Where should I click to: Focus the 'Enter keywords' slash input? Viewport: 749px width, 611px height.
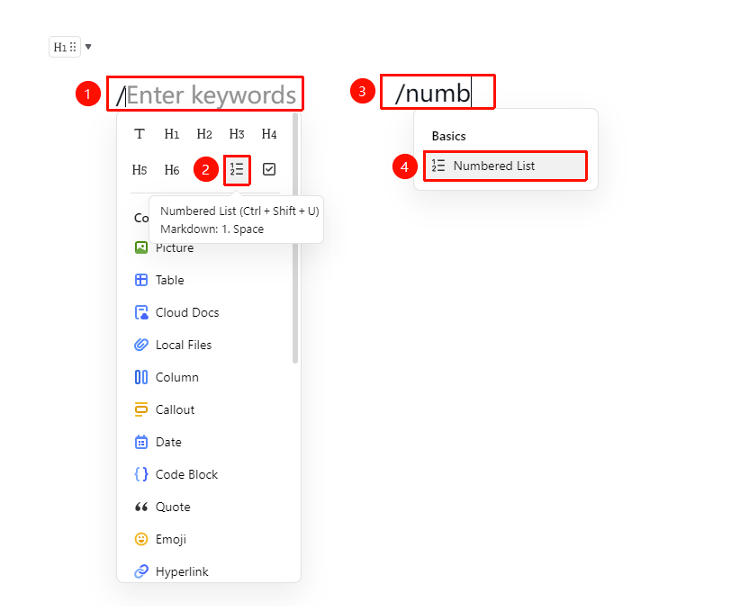pos(205,94)
